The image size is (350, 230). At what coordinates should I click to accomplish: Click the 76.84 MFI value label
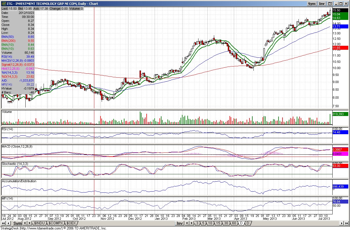click(x=340, y=201)
